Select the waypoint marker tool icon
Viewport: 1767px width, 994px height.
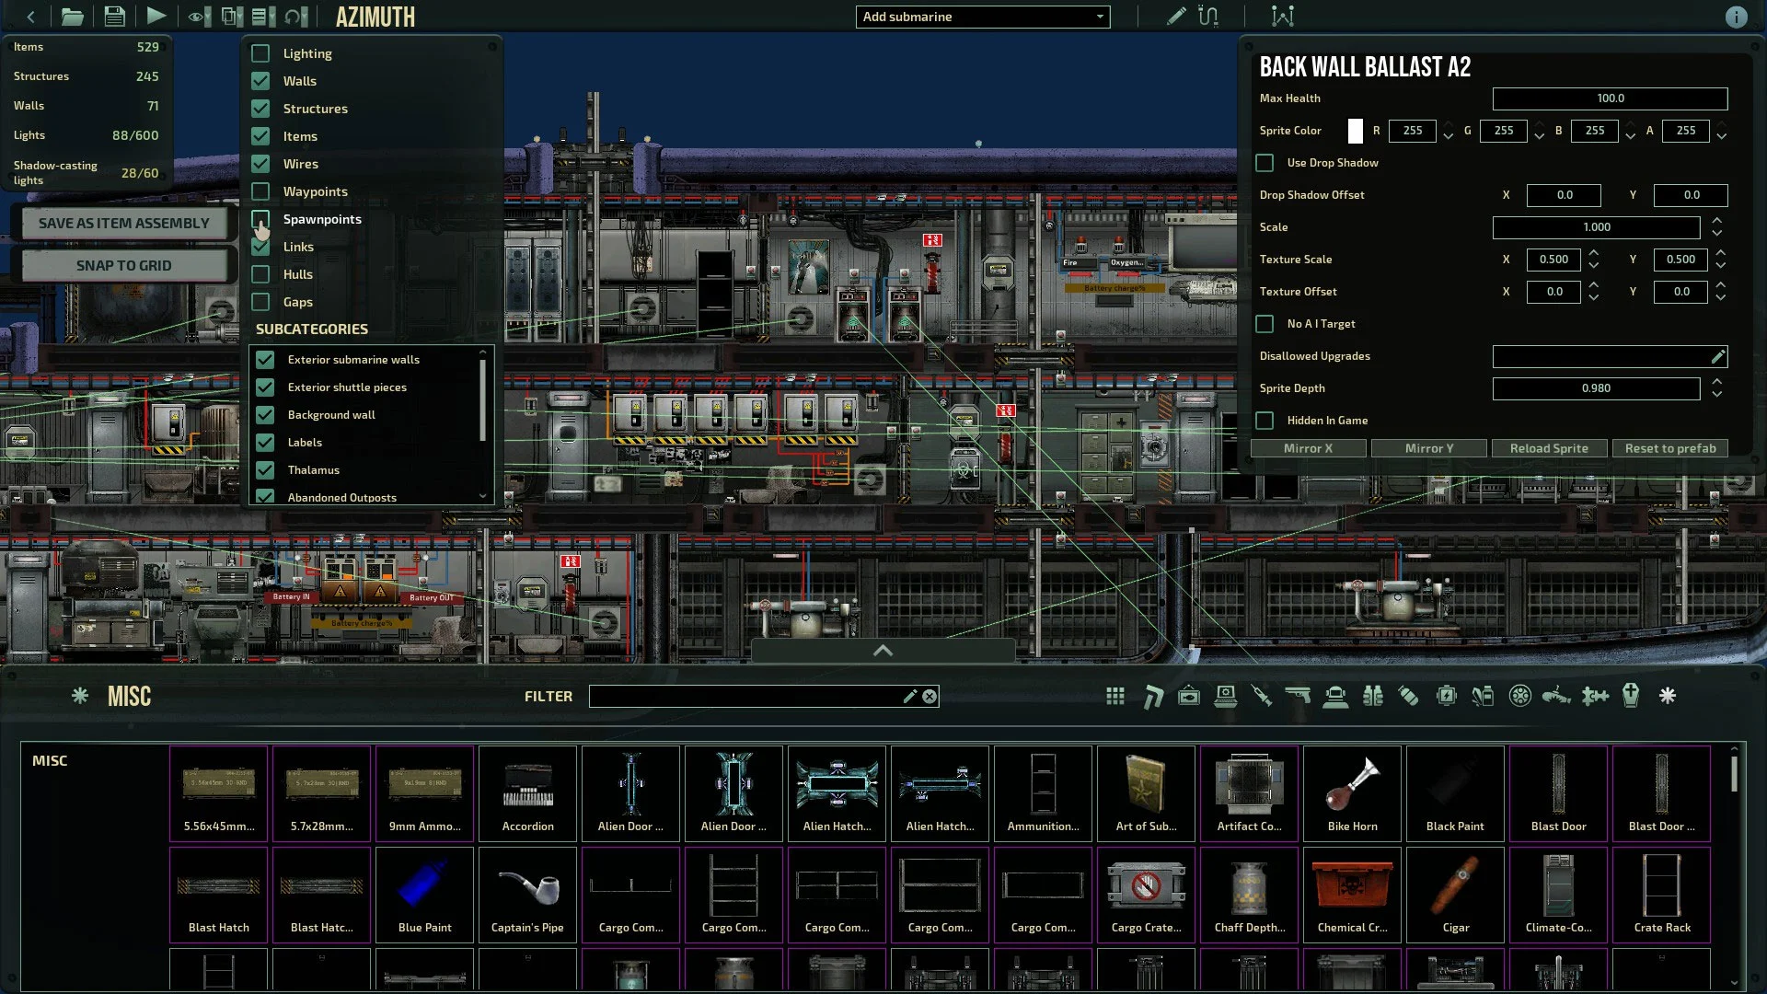pyautogui.click(x=1283, y=16)
